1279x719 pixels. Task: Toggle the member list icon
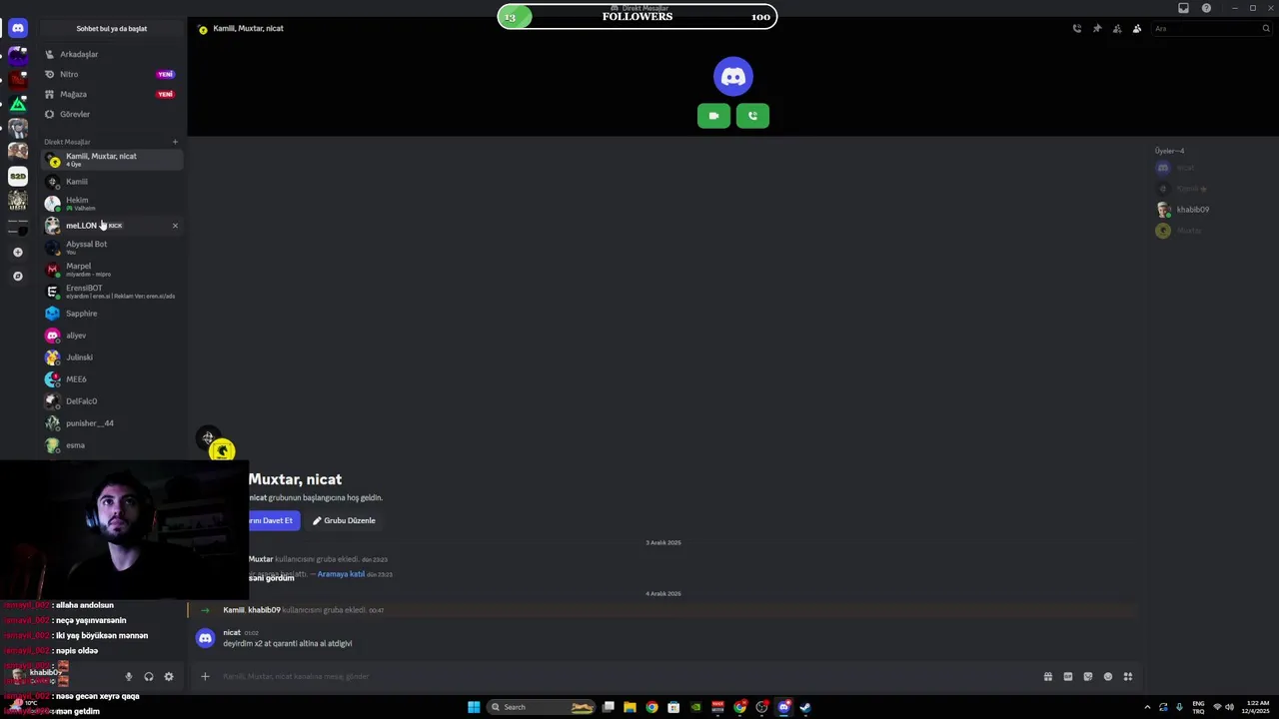[x=1136, y=29]
